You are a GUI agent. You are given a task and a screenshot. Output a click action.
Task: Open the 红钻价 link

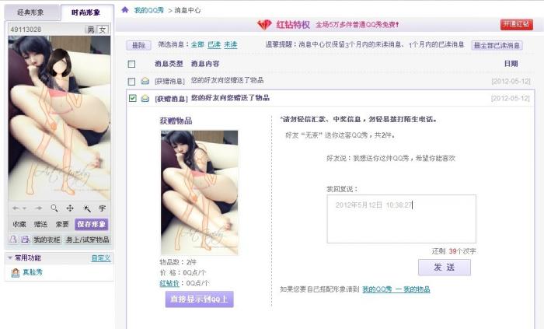click(x=169, y=283)
